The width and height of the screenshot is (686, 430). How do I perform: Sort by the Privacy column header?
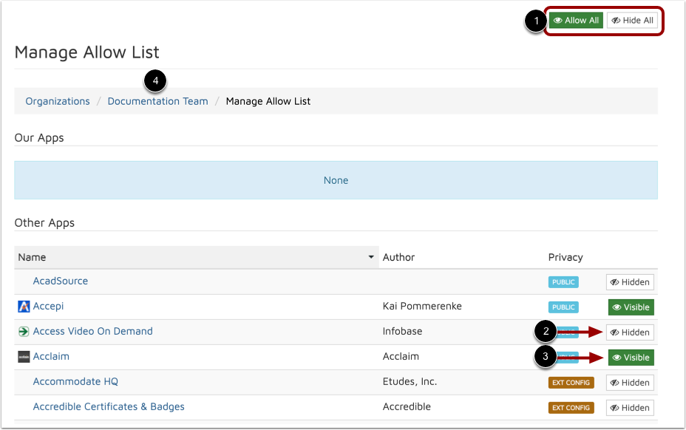[x=566, y=257]
